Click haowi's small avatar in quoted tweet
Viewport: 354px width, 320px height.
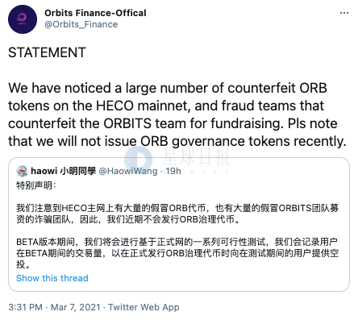pyautogui.click(x=22, y=171)
